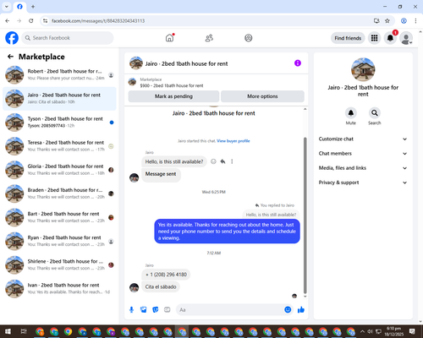Focus the Aa message input
The image size is (423, 338).
(230, 310)
